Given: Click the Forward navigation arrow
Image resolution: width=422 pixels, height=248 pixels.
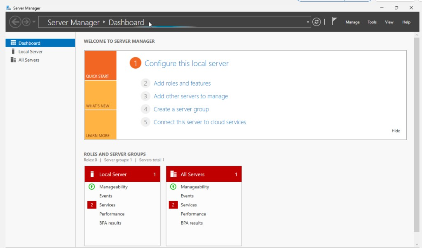Looking at the screenshot, I should coord(26,22).
